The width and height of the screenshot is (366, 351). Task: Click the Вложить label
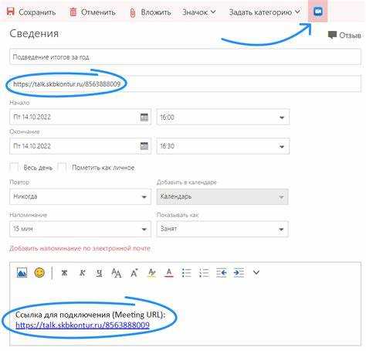[156, 12]
